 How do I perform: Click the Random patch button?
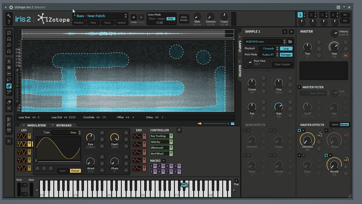point(79,23)
